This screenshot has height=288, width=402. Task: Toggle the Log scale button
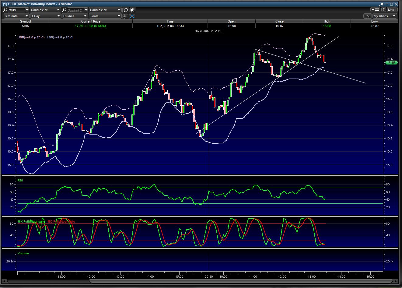(367, 16)
